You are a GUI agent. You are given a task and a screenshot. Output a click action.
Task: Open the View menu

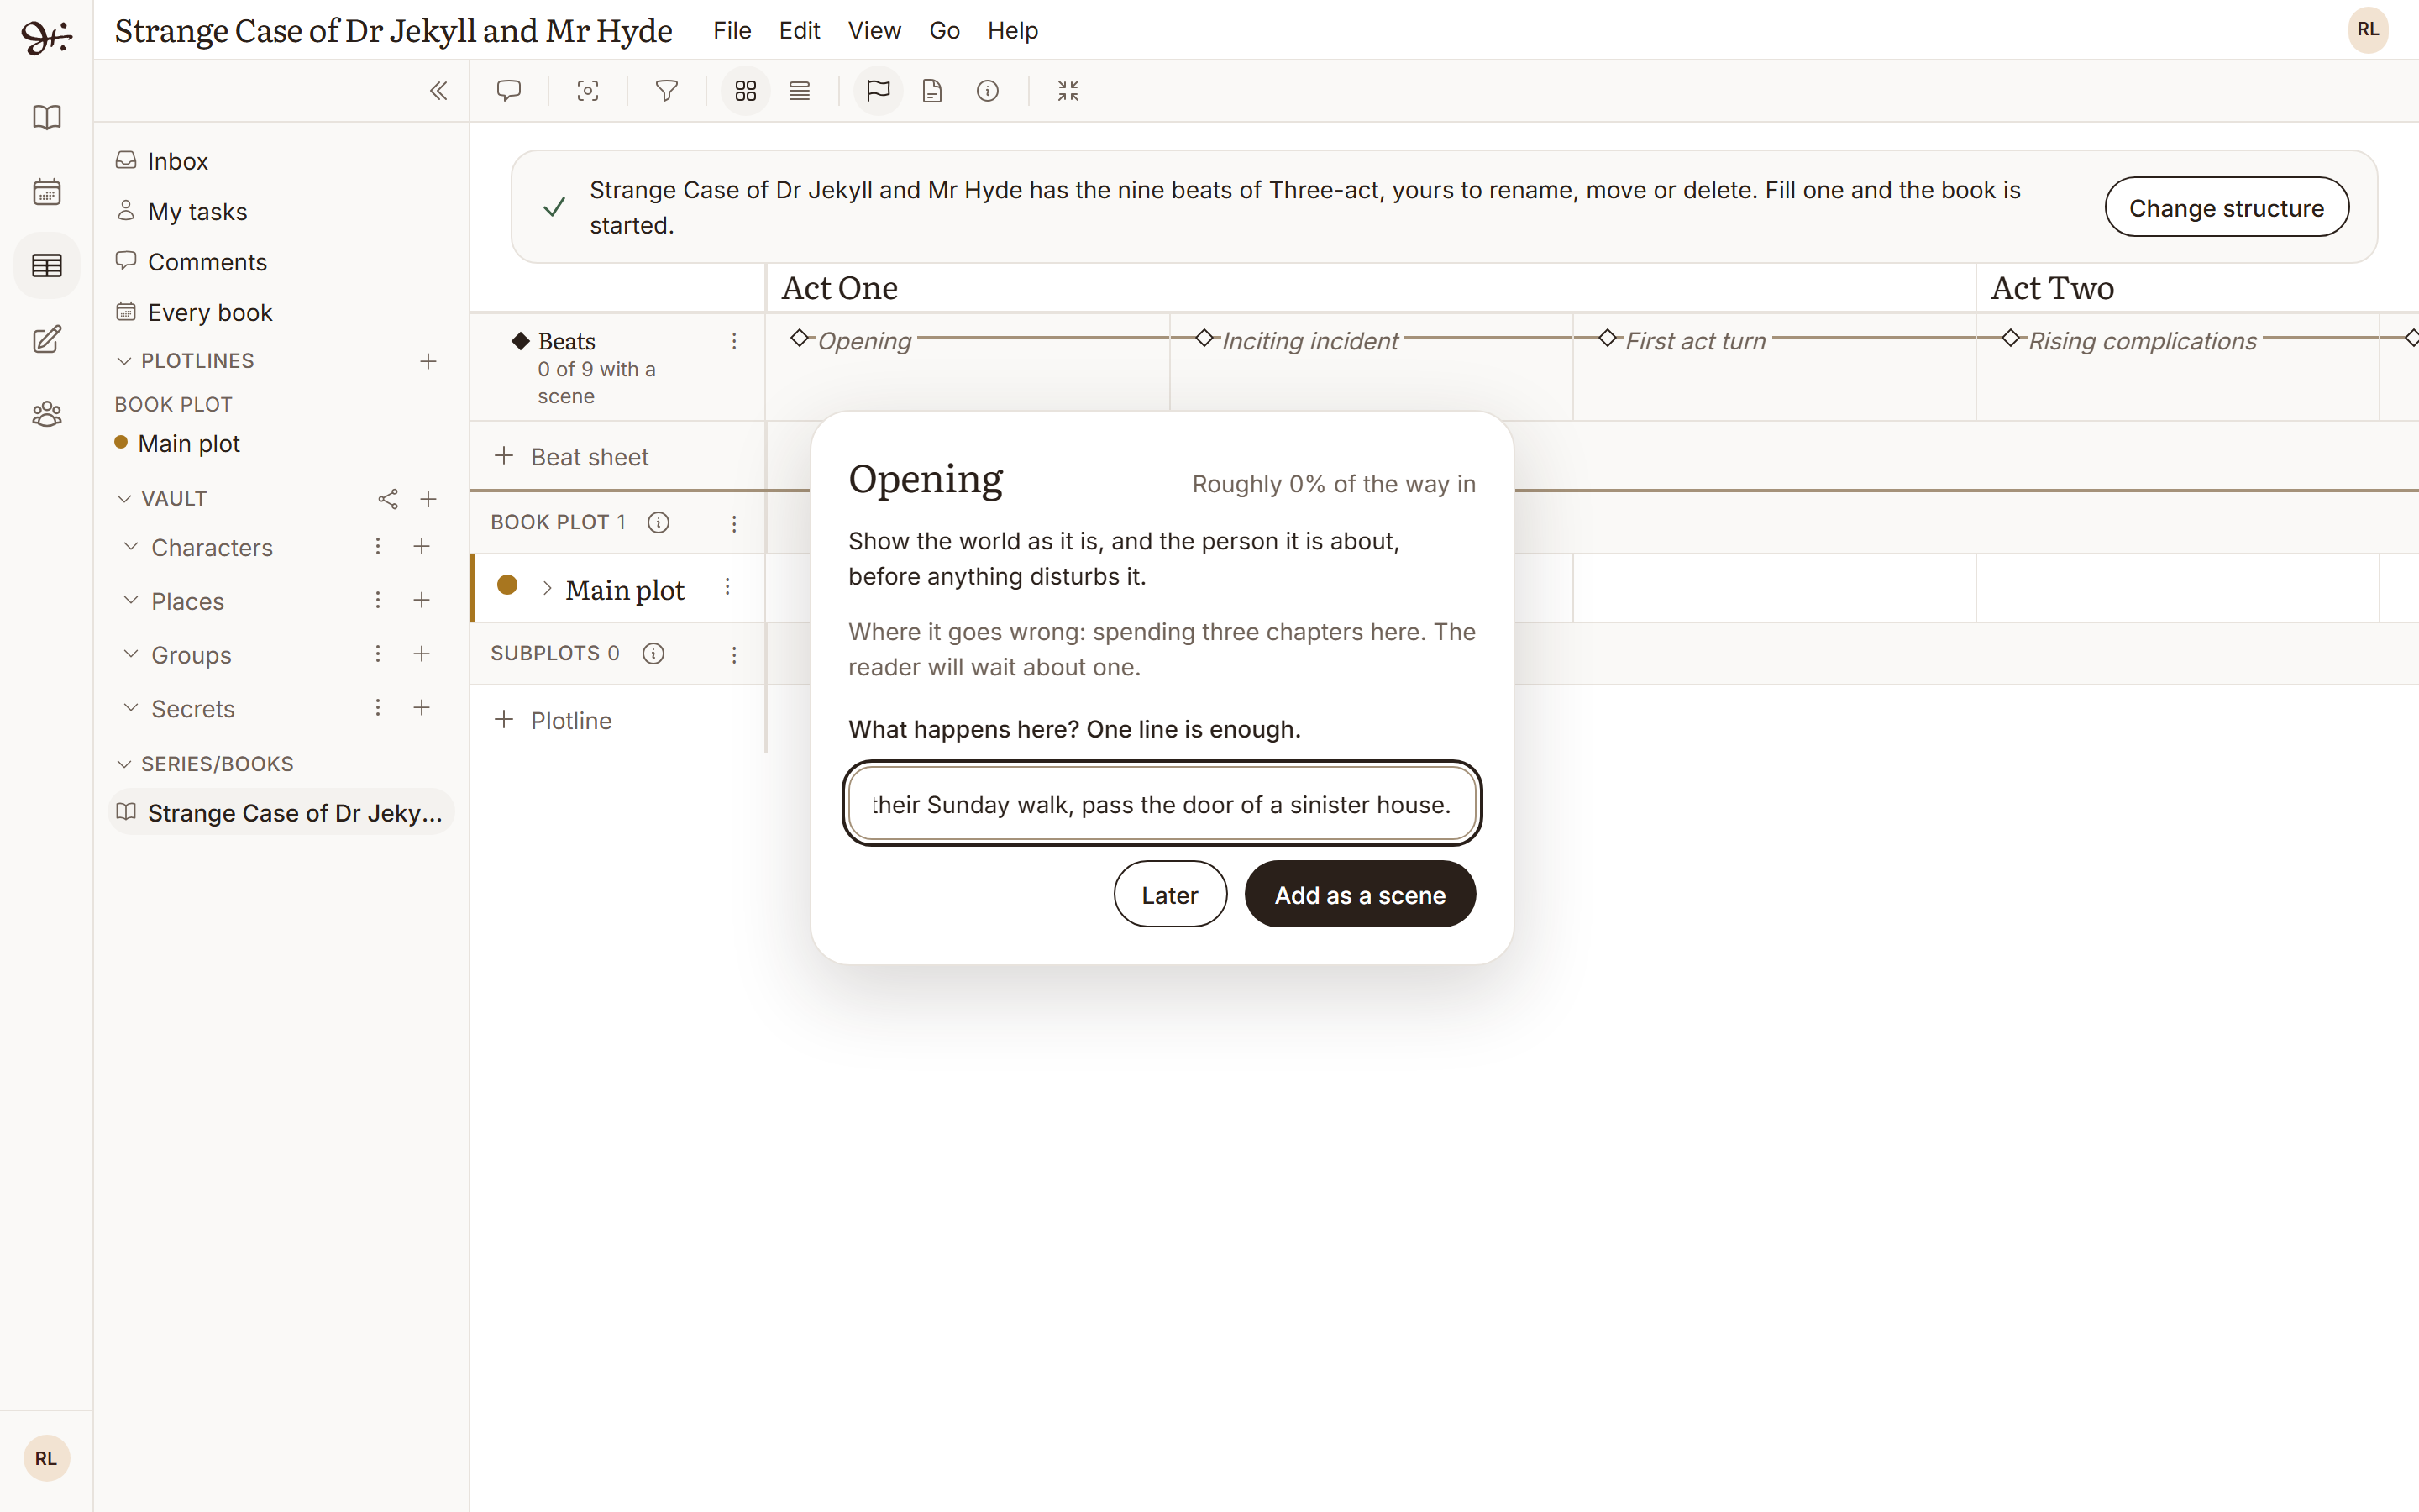coord(874,31)
